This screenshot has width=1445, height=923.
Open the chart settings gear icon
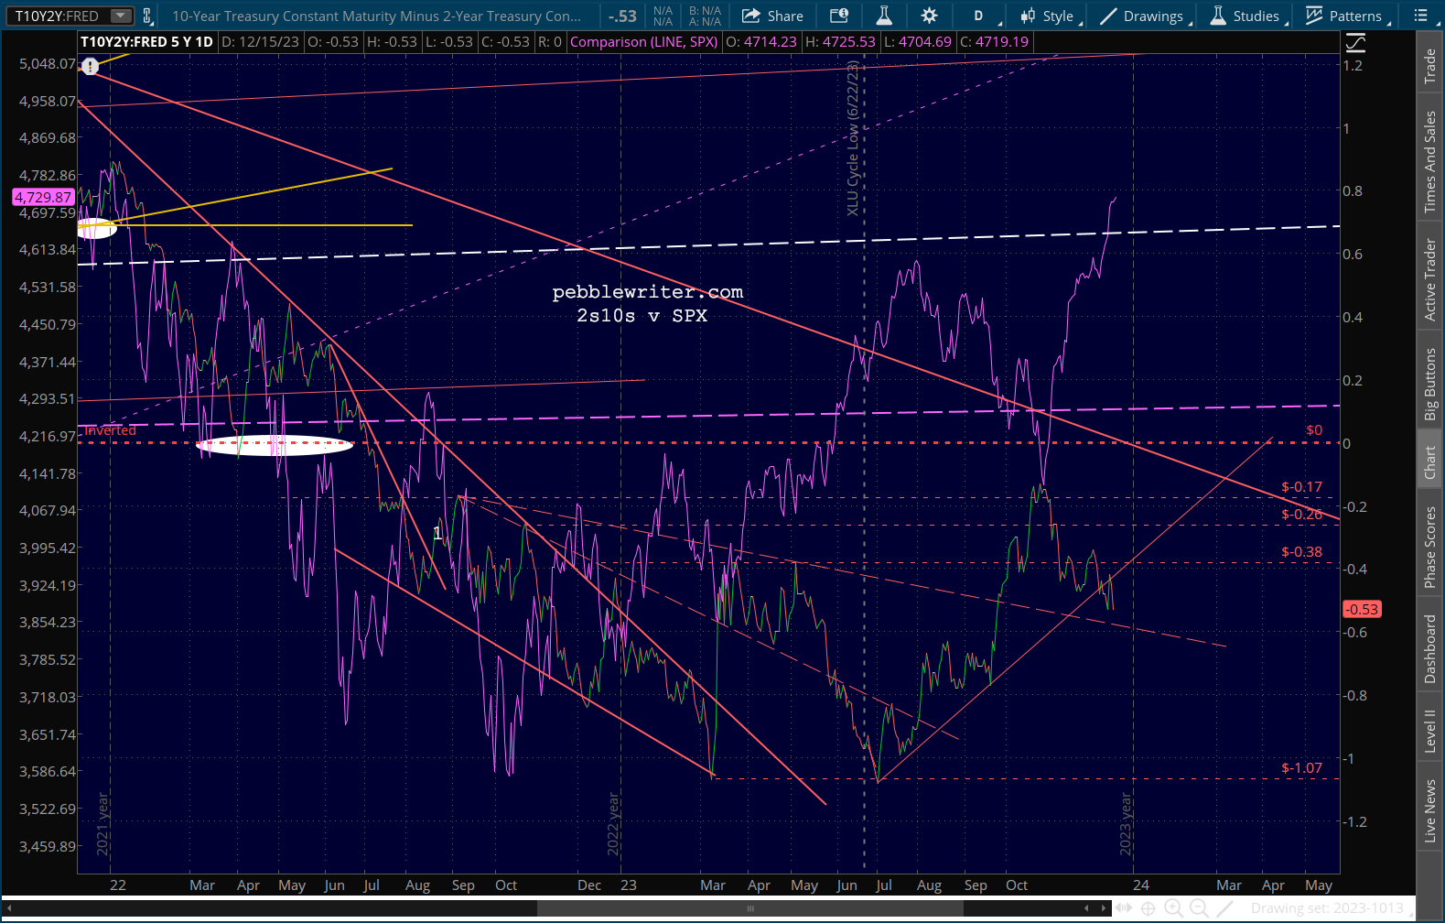click(x=929, y=16)
